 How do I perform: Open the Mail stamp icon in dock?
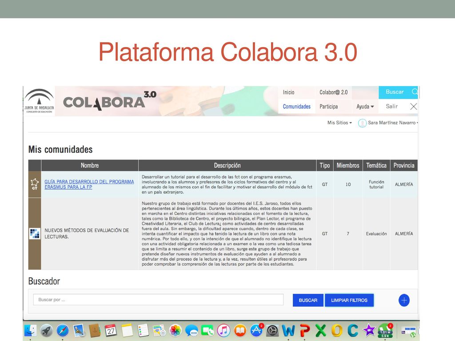click(x=79, y=330)
